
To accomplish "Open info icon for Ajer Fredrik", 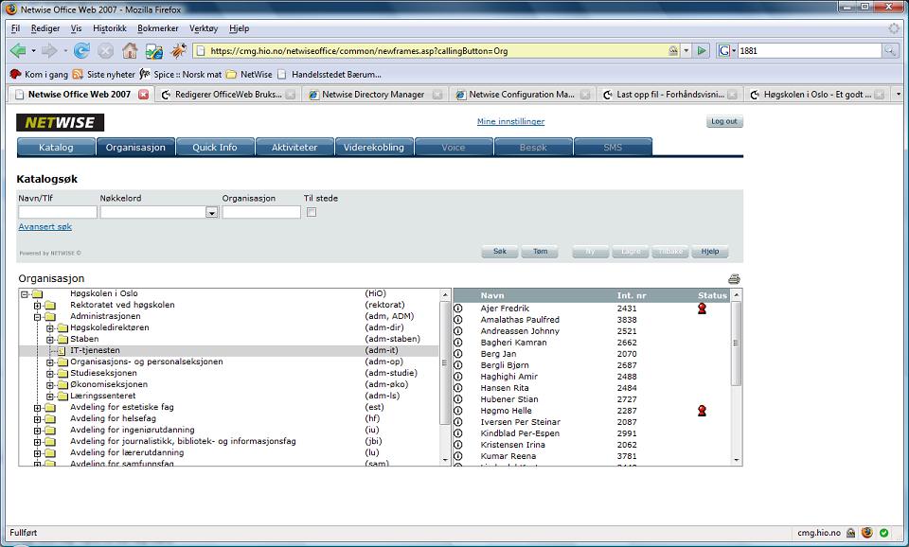I will (458, 309).
